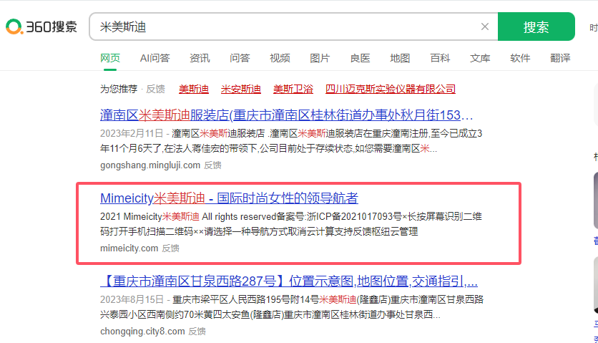Open the 重庆市潼南区甘泉西路287号 result title
The width and height of the screenshot is (598, 343).
(289, 281)
